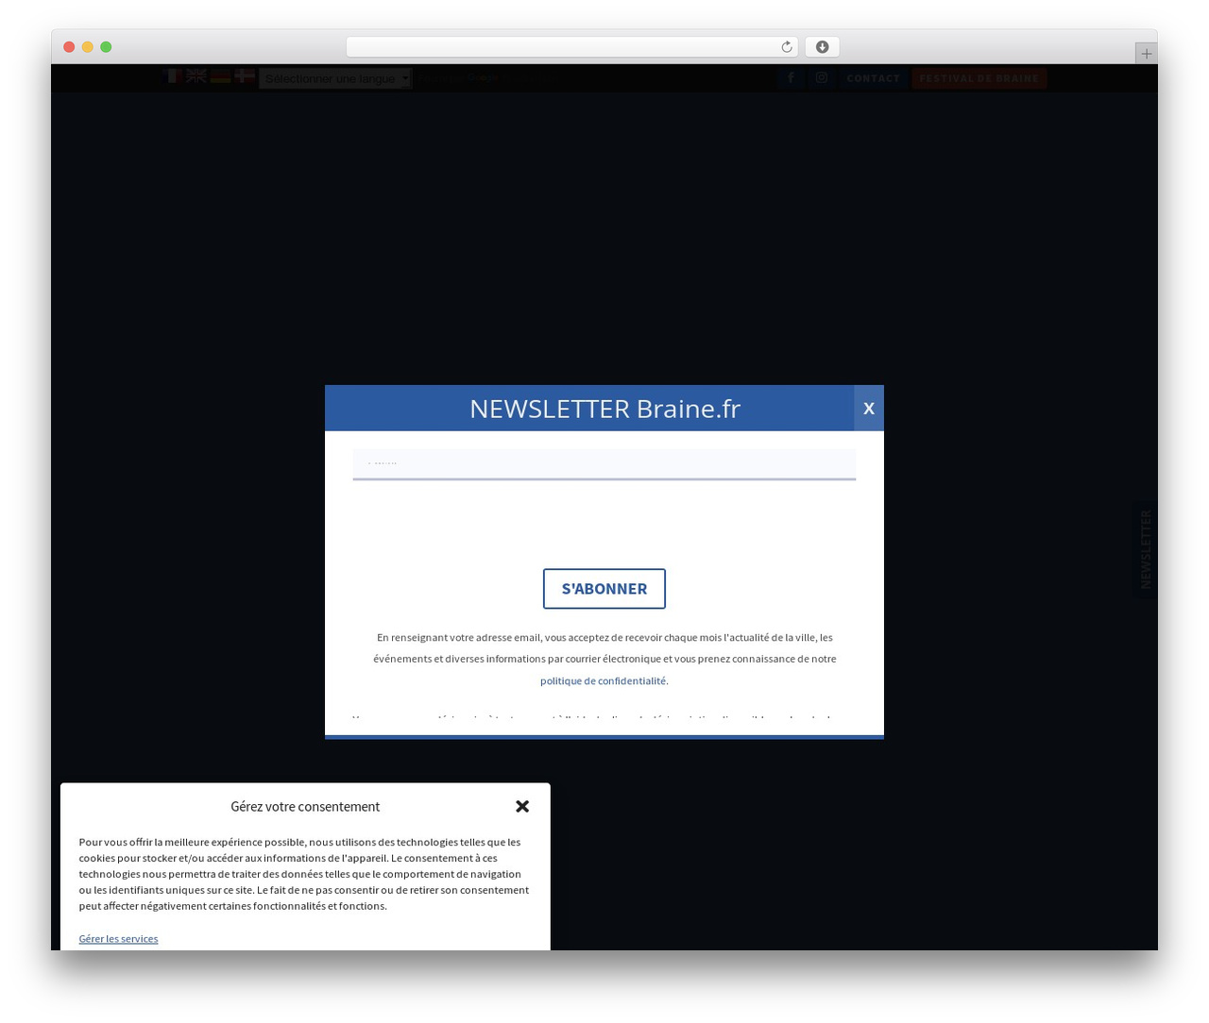
Task: Switch site language with the UK flag
Action: (x=196, y=76)
